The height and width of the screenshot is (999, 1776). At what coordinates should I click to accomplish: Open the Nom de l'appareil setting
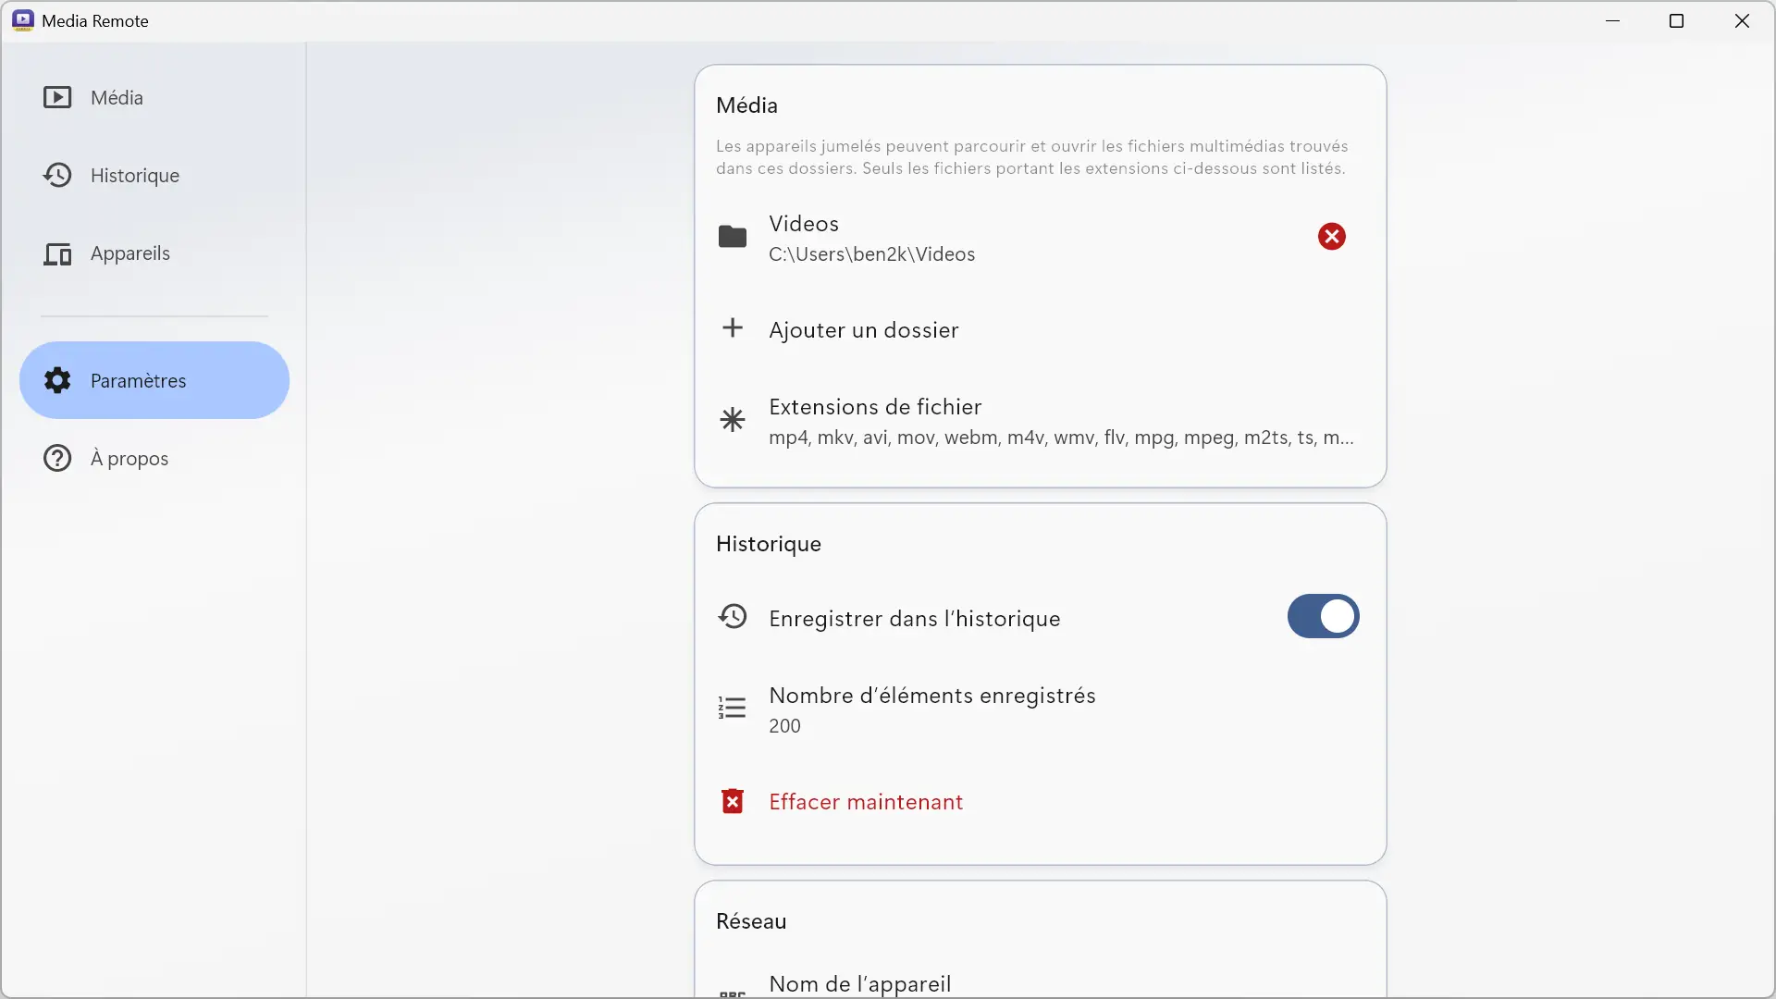click(1040, 982)
